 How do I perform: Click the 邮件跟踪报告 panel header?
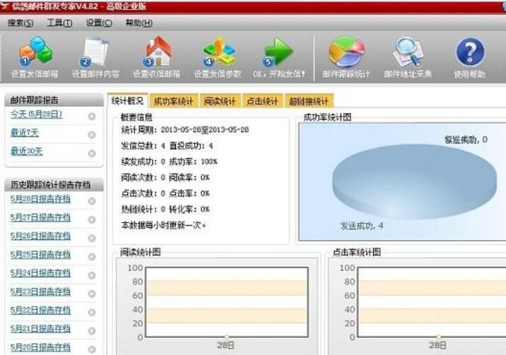54,100
